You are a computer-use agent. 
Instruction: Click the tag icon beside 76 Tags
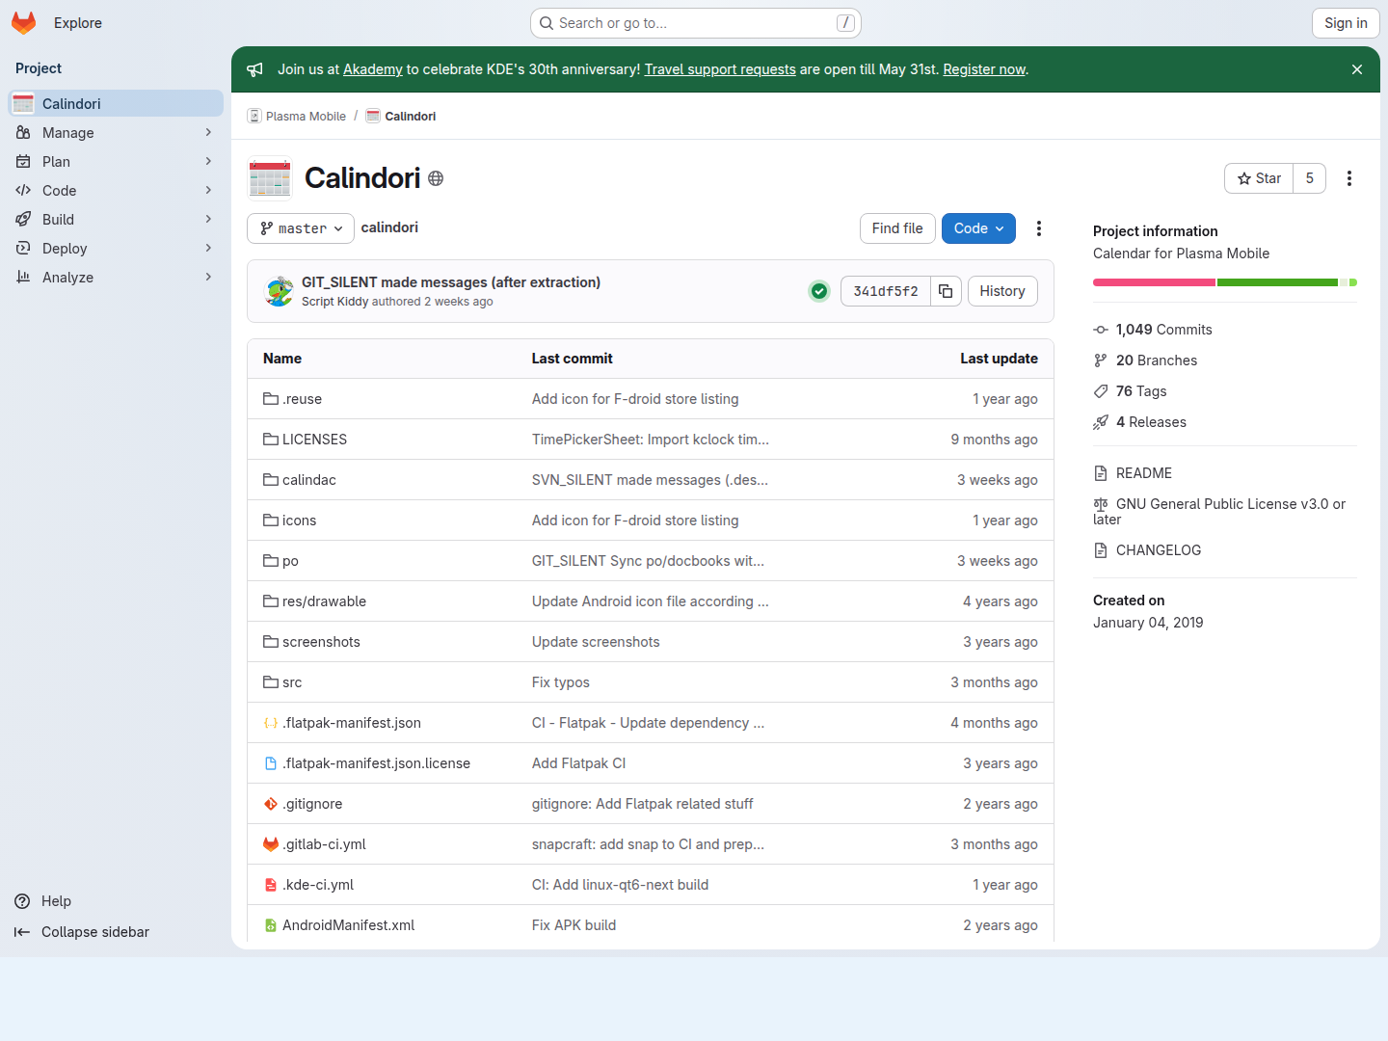[x=1101, y=391]
